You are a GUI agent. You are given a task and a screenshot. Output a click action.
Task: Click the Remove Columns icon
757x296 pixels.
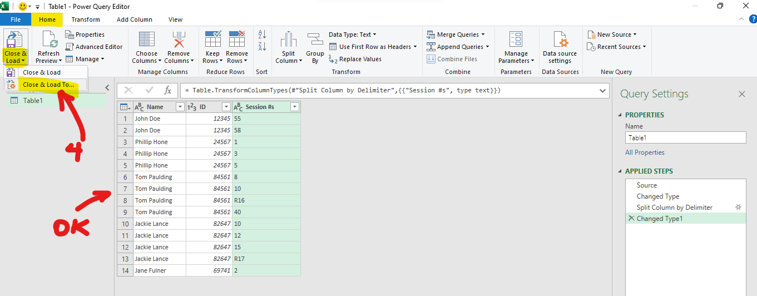[x=179, y=40]
